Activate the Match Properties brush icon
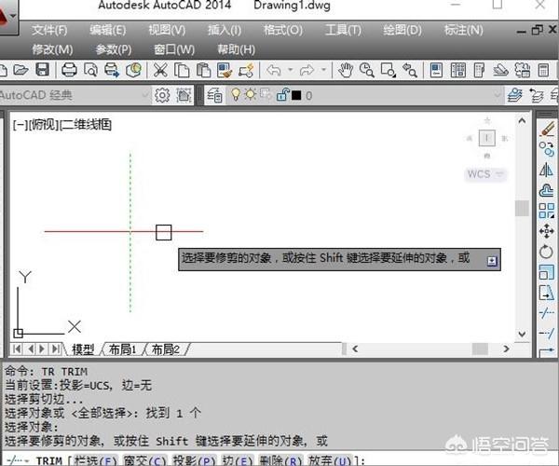559x466 pixels. point(225,70)
